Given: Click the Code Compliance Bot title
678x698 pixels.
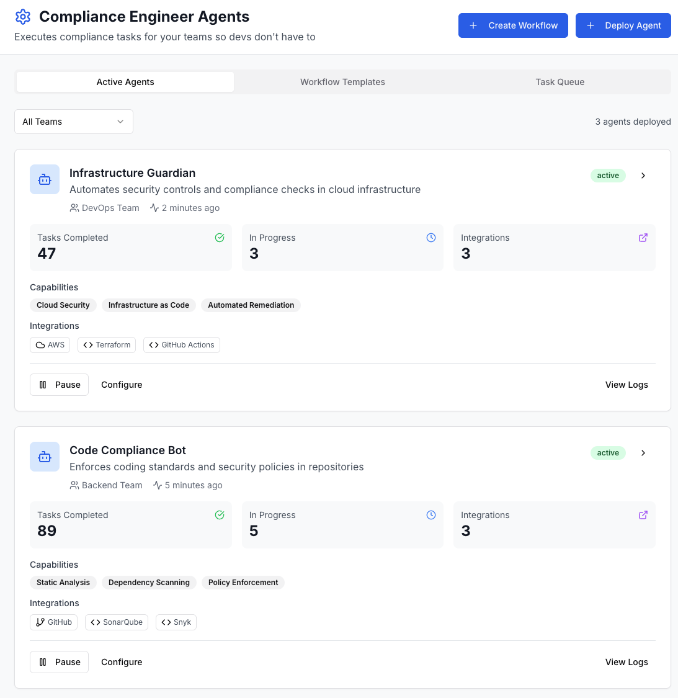Looking at the screenshot, I should coord(128,450).
